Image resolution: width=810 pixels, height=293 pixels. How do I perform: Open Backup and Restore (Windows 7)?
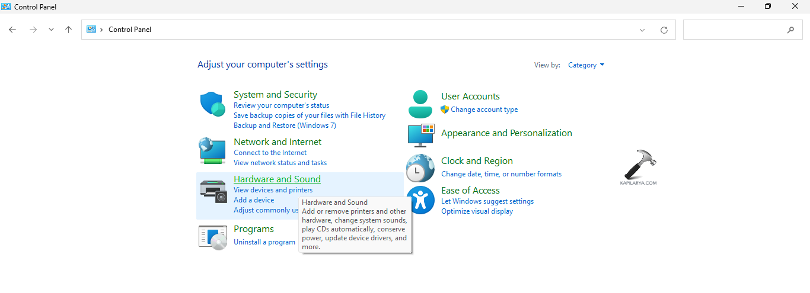pos(285,125)
